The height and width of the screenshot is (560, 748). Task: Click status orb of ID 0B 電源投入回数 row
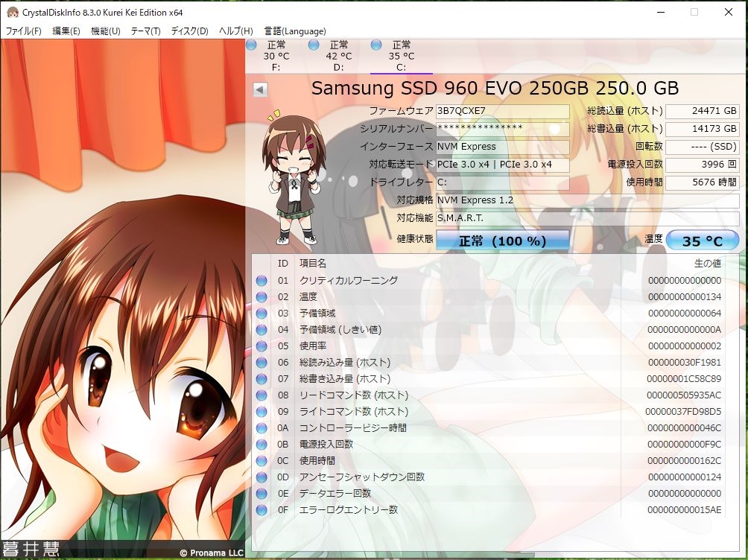pos(262,444)
